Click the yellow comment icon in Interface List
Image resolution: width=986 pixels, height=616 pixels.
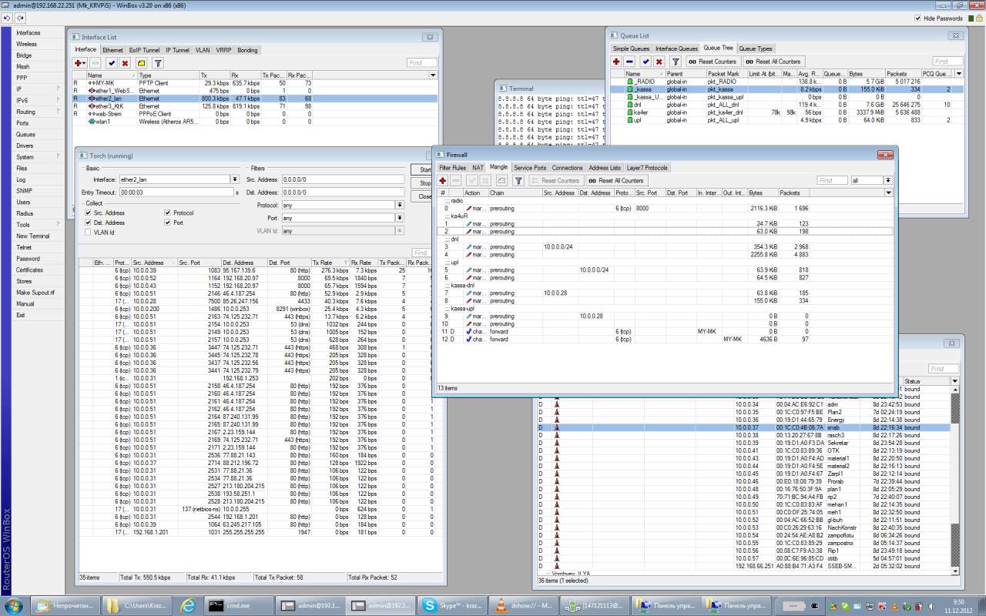pos(141,63)
